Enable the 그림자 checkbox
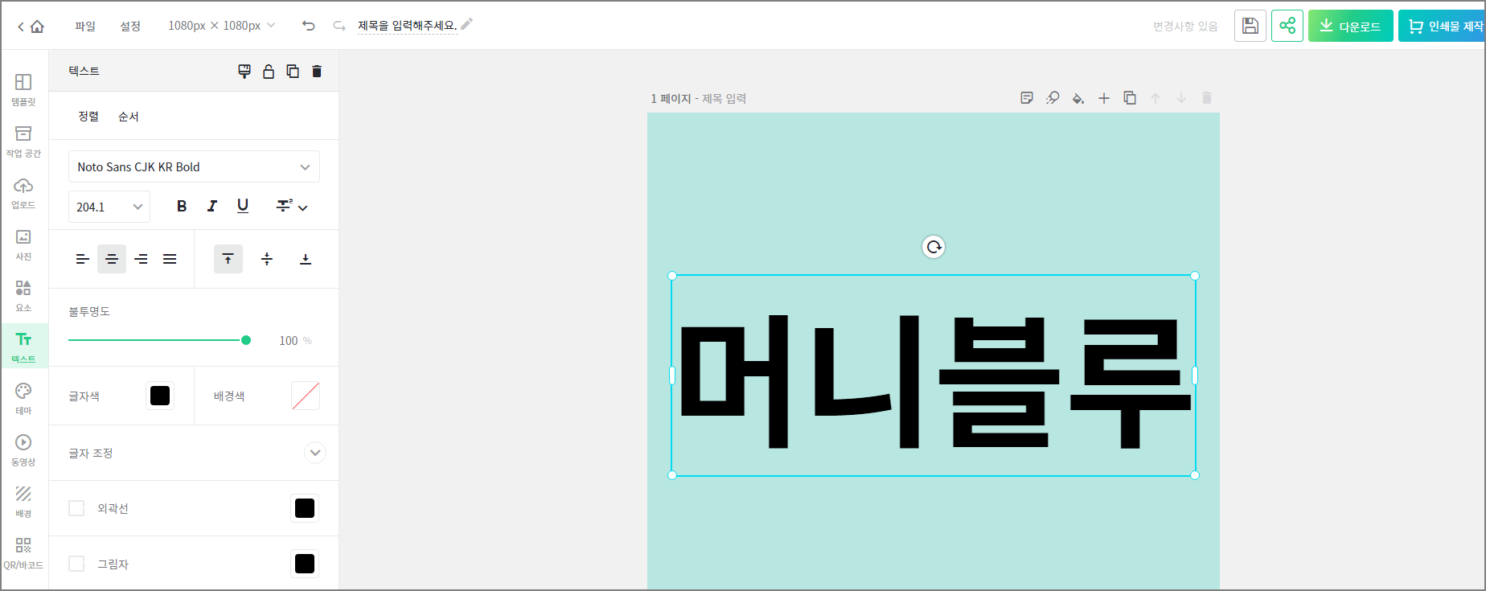Screen dimensions: 1486x591 tap(76, 564)
